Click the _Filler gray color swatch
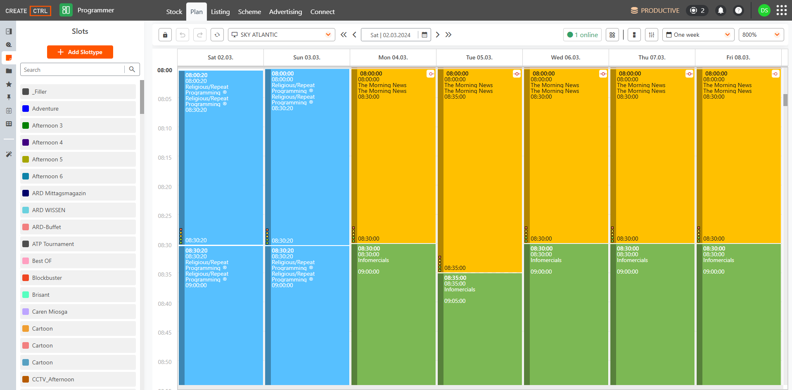 [x=26, y=92]
